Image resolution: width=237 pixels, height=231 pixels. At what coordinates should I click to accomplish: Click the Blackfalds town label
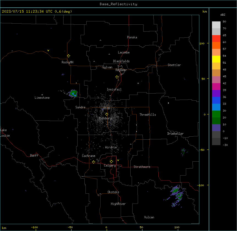click(121, 61)
